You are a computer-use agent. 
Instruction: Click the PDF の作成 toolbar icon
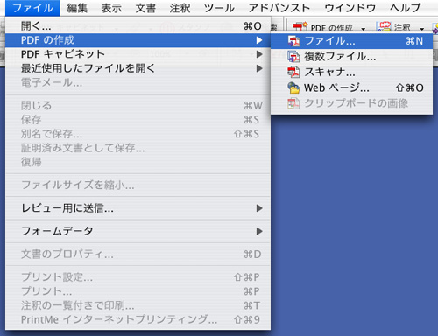(x=300, y=27)
